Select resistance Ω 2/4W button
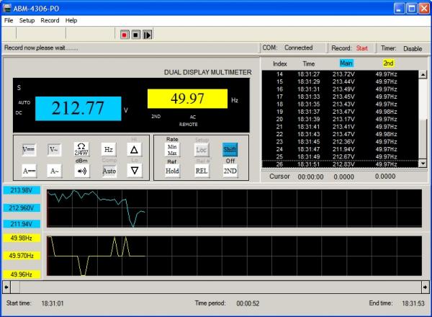The image size is (432, 317). [81, 149]
